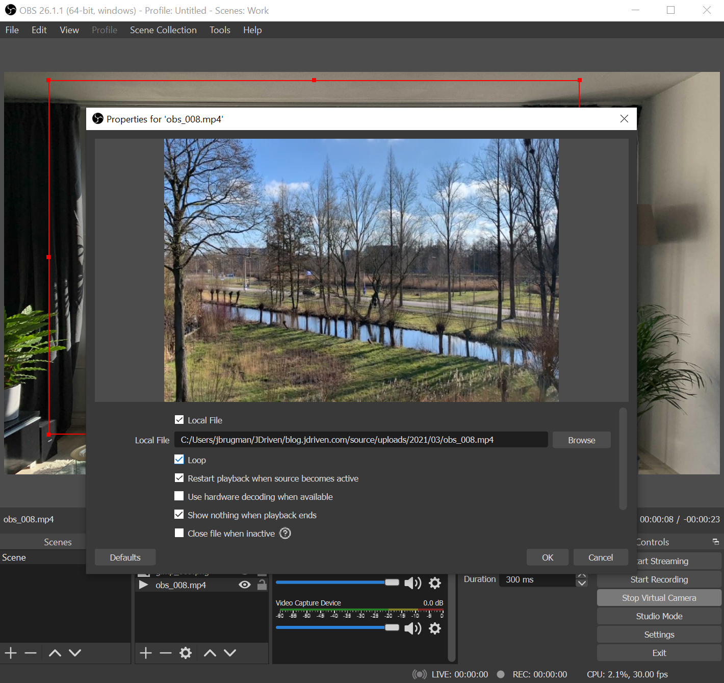
Task: Click the add source plus icon
Action: point(146,653)
